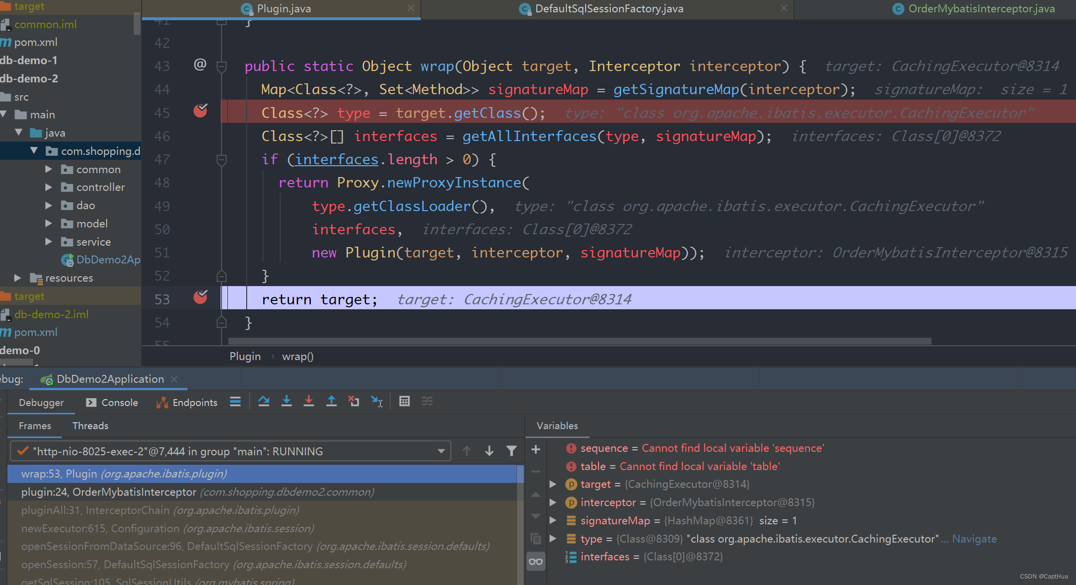Open thread selector dropdown
The image size is (1076, 585).
coord(441,451)
